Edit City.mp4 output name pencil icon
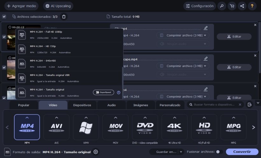The image size is (261, 158). click(206, 28)
